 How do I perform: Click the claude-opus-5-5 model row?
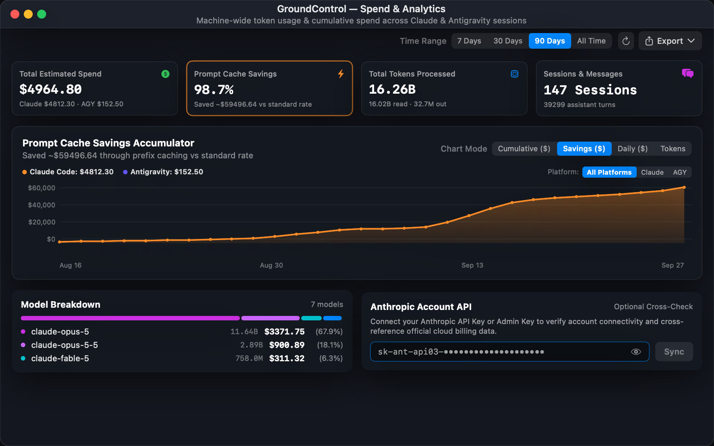(182, 345)
